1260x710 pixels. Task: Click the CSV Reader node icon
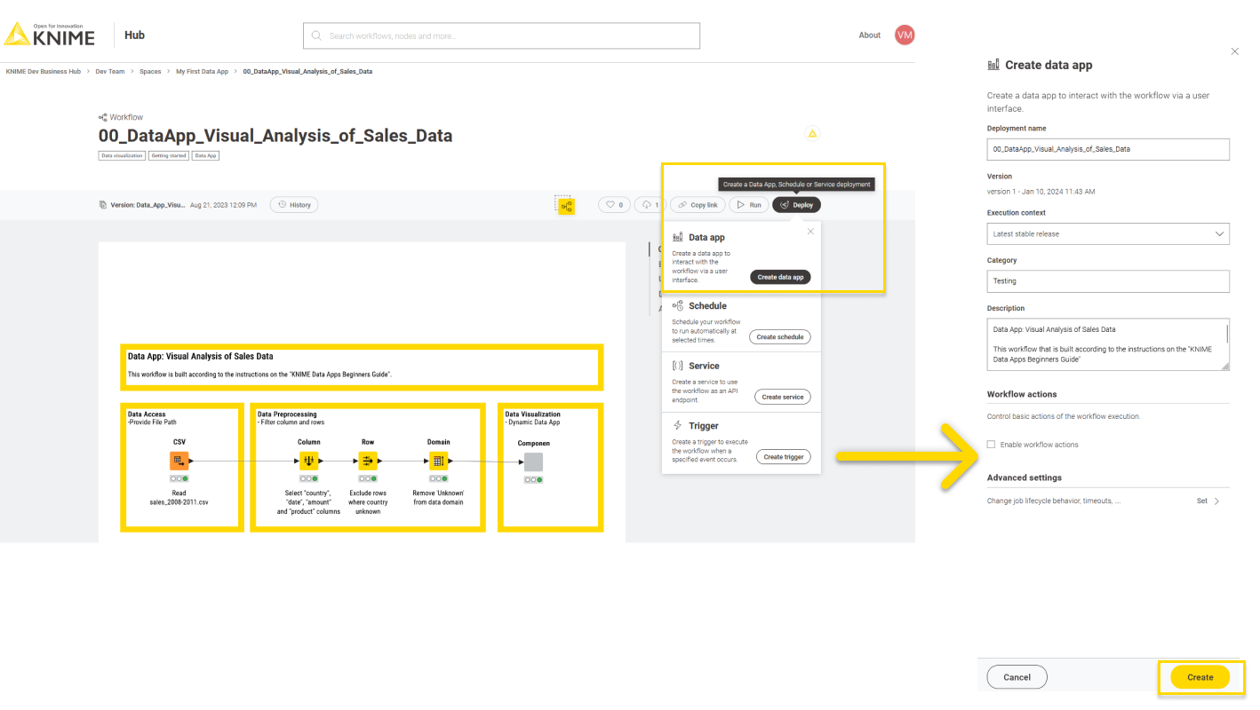pyautogui.click(x=179, y=461)
